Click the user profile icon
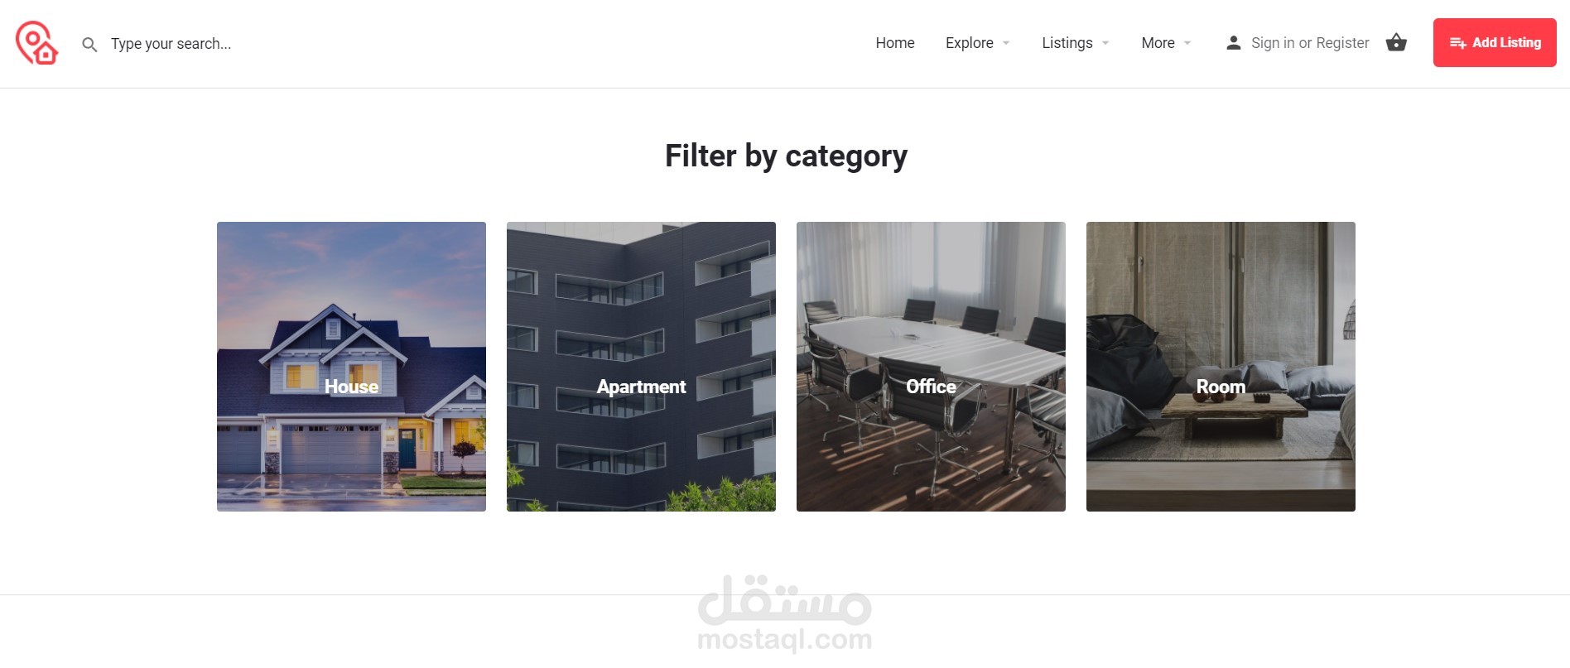Image resolution: width=1570 pixels, height=668 pixels. 1233,42
